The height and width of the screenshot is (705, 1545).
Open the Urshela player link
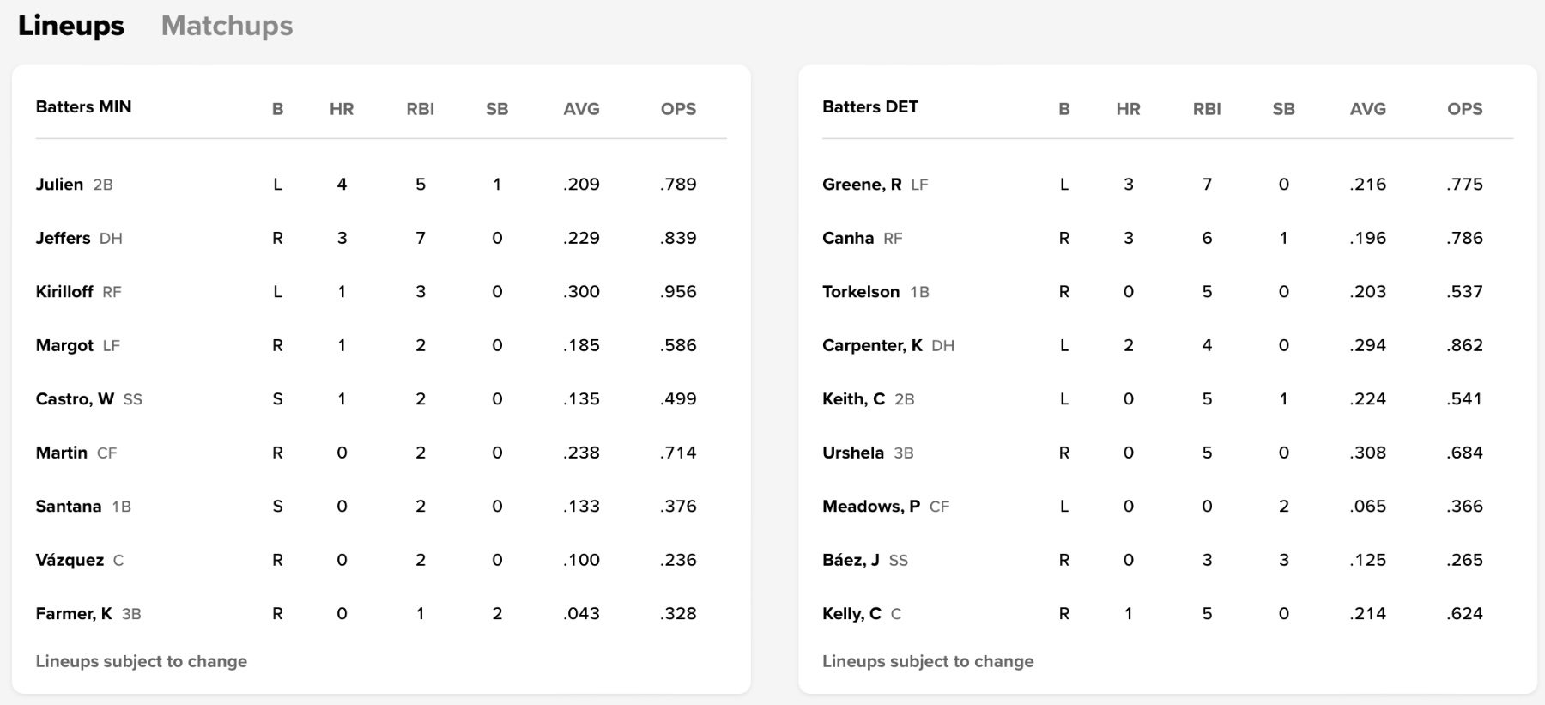(x=853, y=453)
